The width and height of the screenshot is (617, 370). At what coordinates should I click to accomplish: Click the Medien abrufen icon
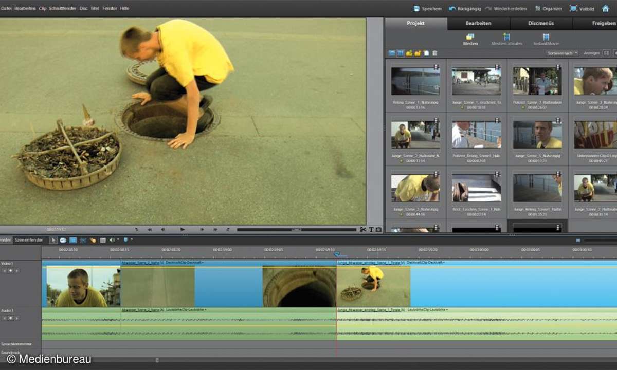point(507,37)
